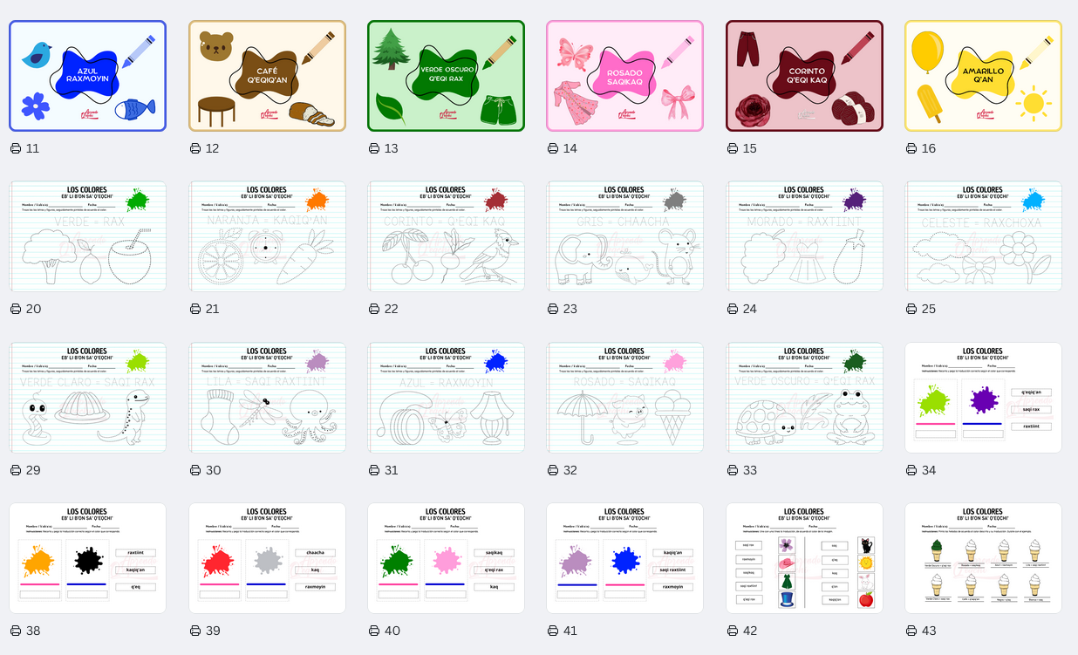Select the Verde Oscuro Q'eqi Rax thumbnail
This screenshot has width=1078, height=655.
pos(446,76)
